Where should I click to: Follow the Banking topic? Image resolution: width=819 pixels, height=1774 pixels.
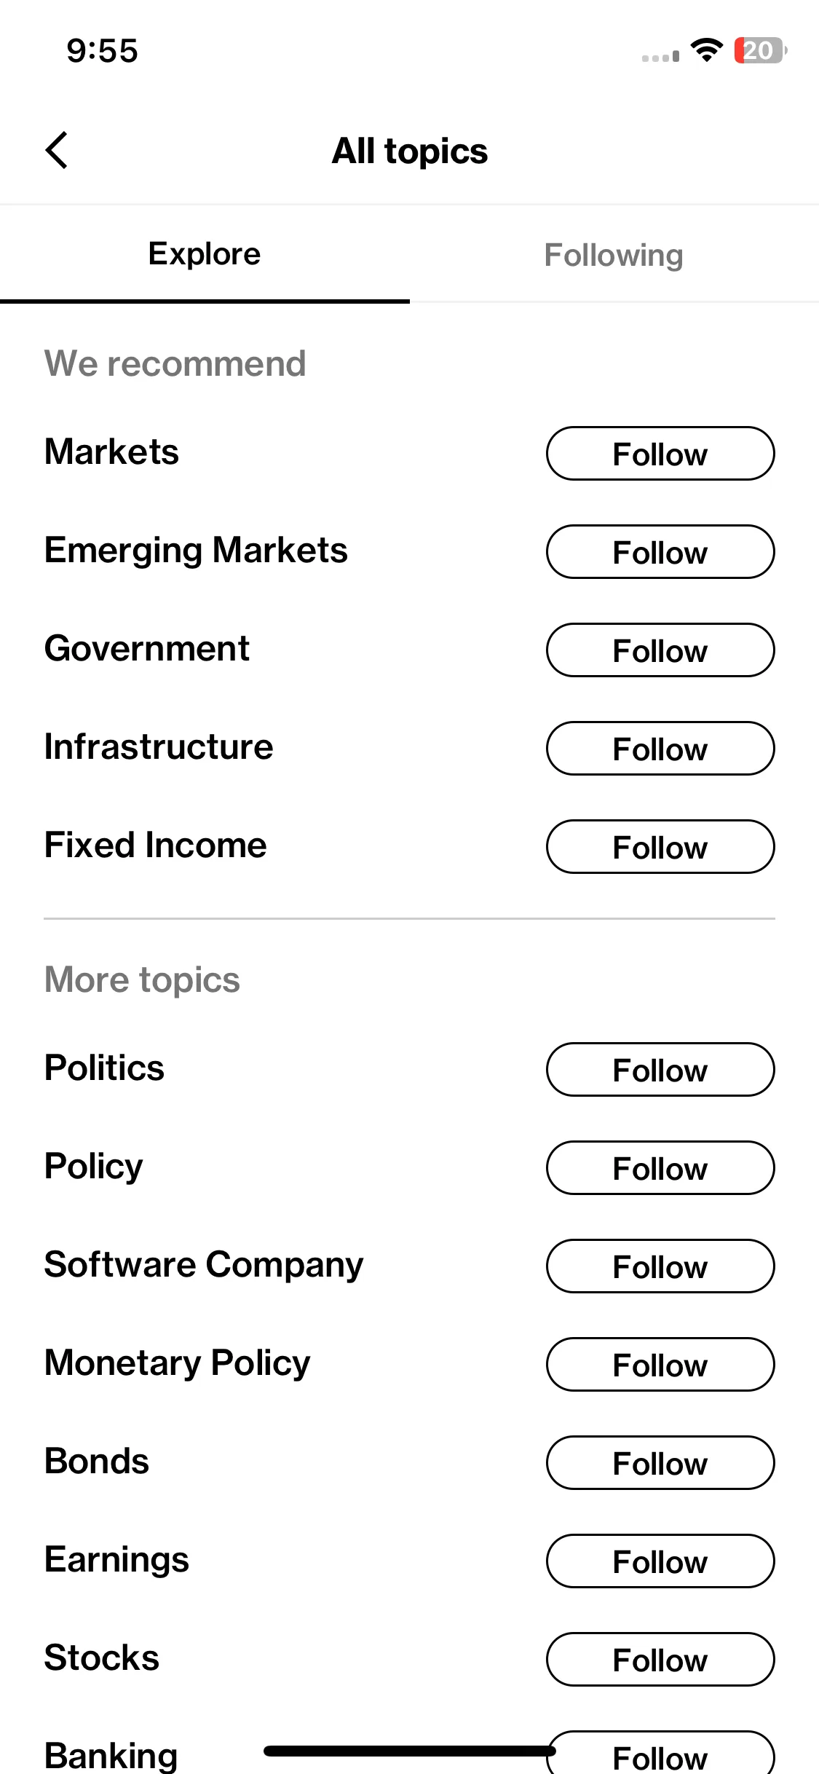[660, 1754]
